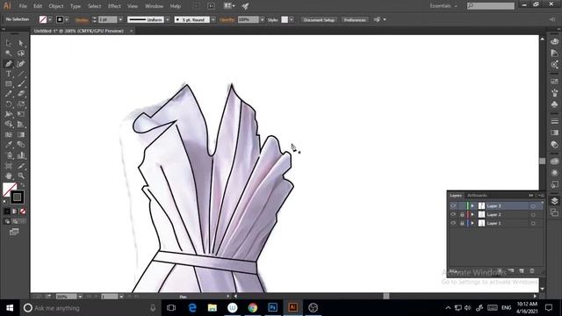Swap fill and stroke colors arrow
Image resolution: width=562 pixels, height=316 pixels.
click(22, 185)
